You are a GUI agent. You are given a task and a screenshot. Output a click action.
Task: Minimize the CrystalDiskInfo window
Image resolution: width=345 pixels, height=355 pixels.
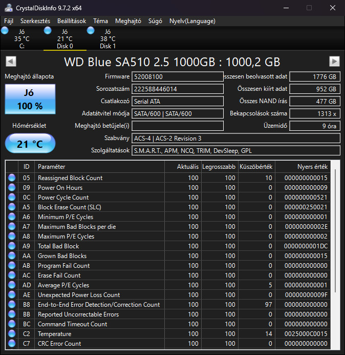click(286, 8)
